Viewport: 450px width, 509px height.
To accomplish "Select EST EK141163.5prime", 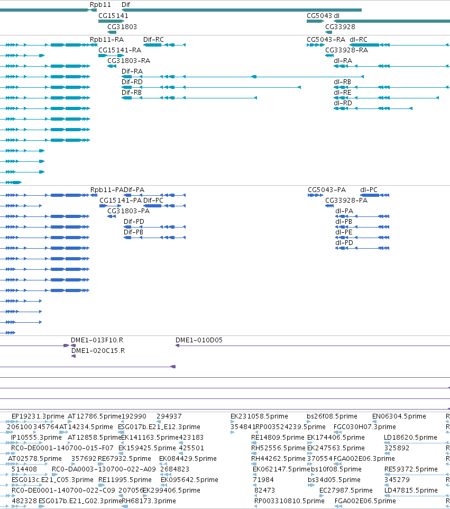I will tap(150, 437).
